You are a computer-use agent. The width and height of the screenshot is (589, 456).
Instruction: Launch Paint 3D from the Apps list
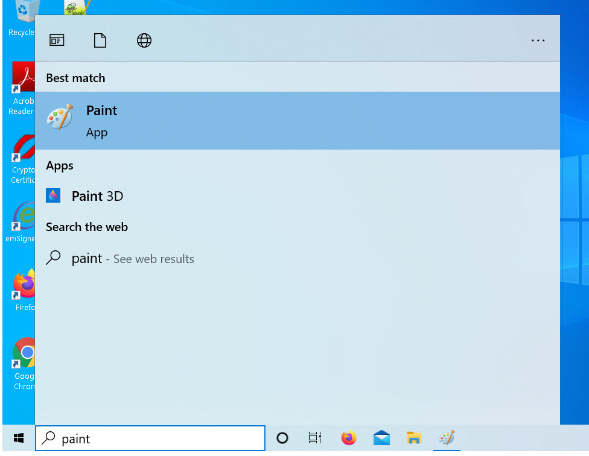point(97,196)
